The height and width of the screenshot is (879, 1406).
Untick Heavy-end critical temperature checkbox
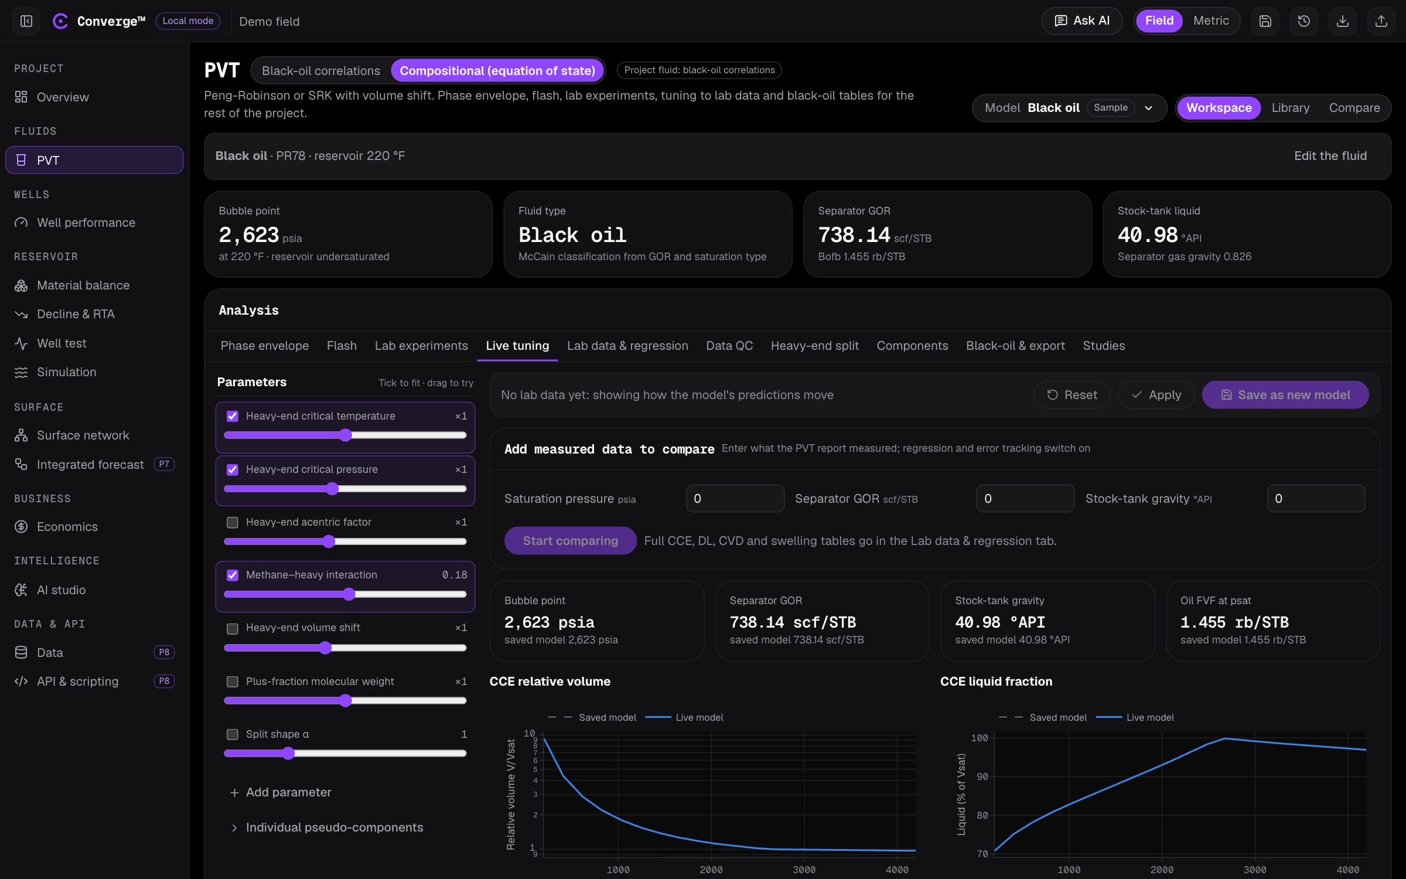233,416
